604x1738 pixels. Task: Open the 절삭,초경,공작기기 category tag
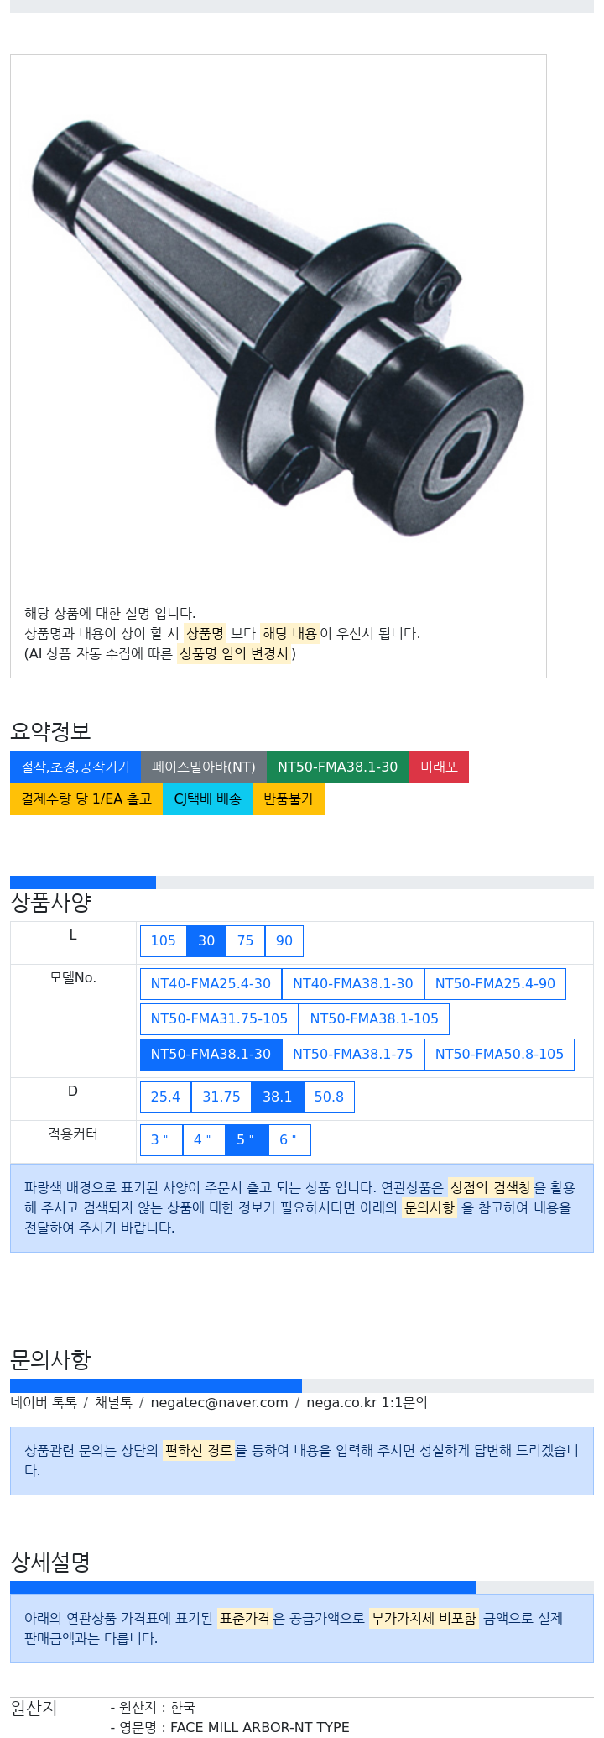75,767
